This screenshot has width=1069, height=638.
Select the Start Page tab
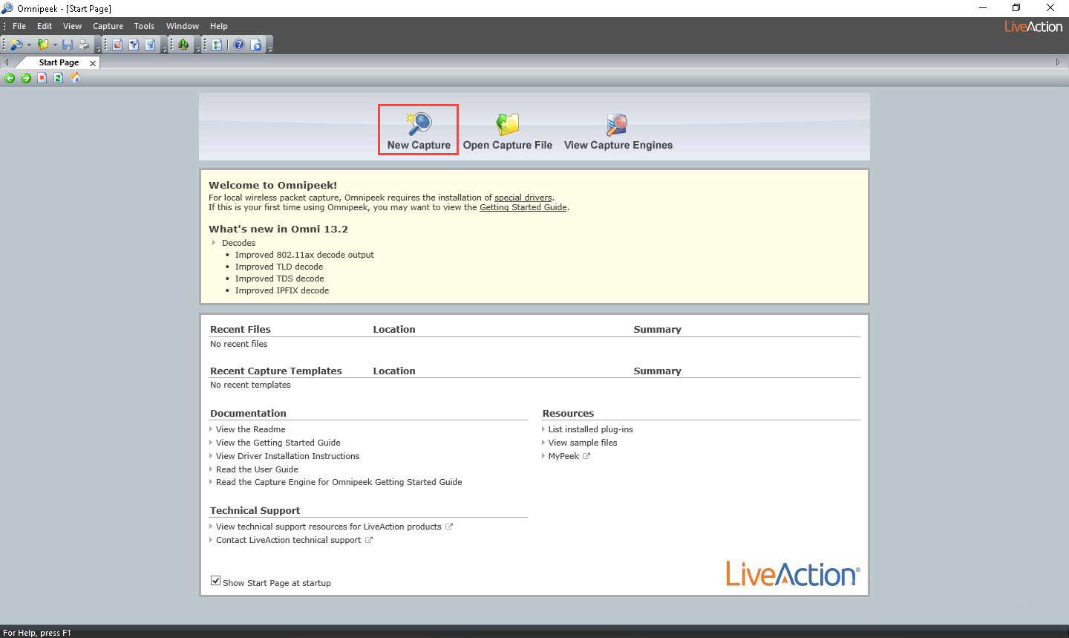(59, 63)
